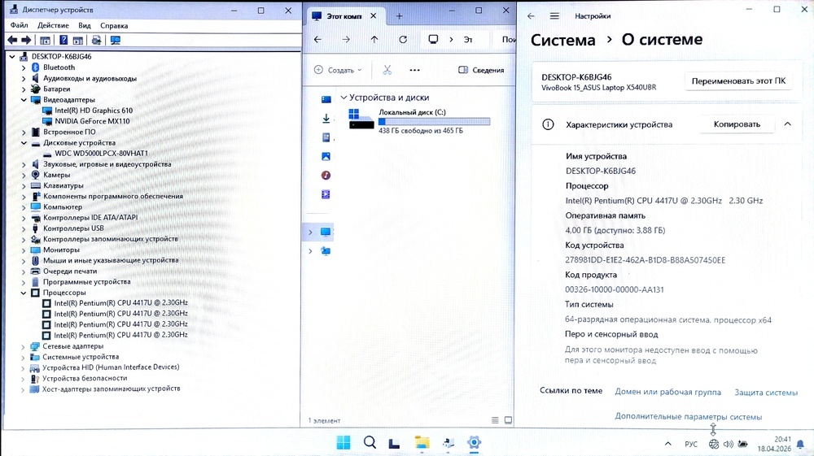Open a new Explorer tab with plus
The width and height of the screenshot is (814, 456).
[399, 16]
